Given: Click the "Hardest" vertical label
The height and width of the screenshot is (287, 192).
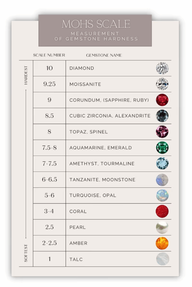Looking at the screenshot, I should click(x=26, y=75).
